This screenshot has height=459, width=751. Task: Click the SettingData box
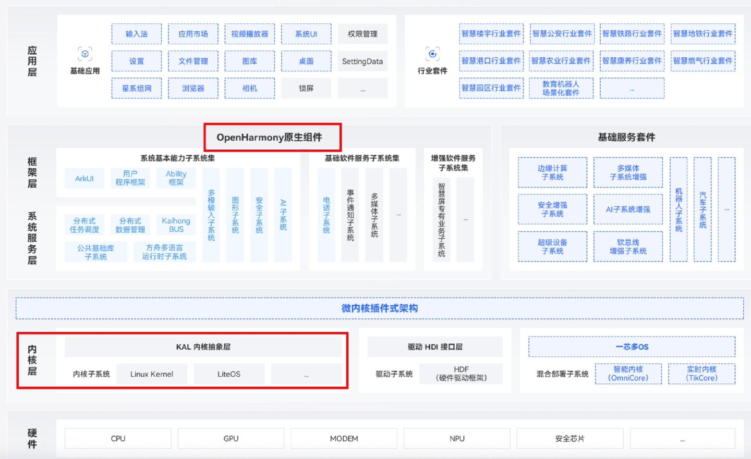click(362, 61)
